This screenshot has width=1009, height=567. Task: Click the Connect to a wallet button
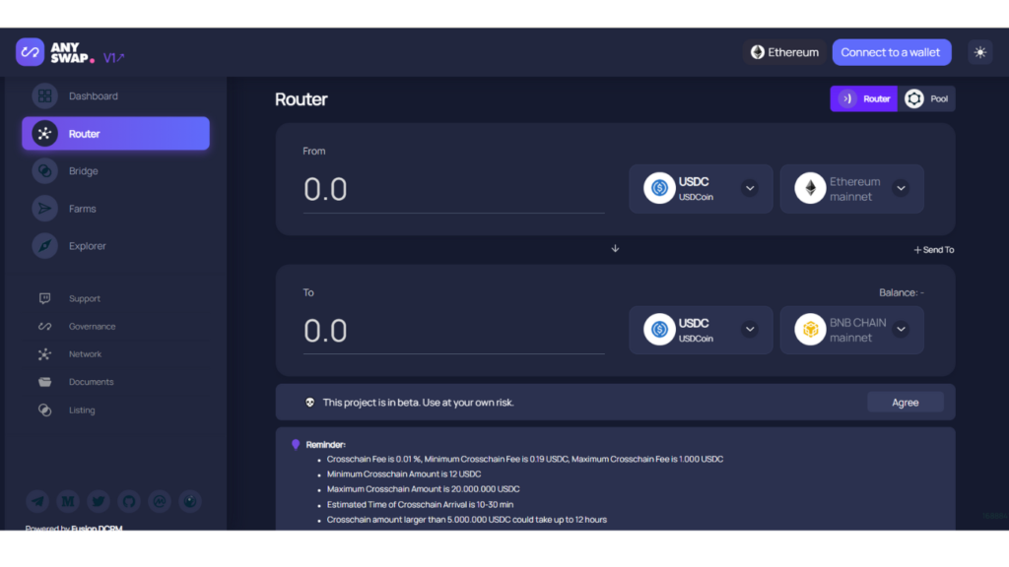pos(891,52)
